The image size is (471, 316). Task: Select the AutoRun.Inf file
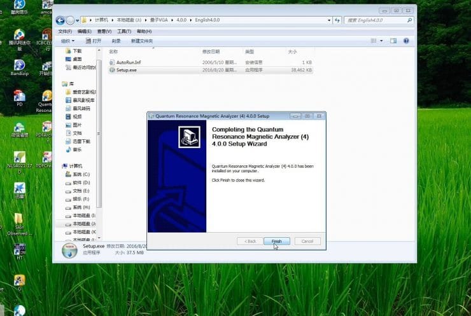[210, 62]
